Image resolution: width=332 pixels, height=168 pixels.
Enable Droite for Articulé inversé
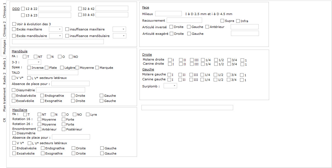tap(171, 27)
